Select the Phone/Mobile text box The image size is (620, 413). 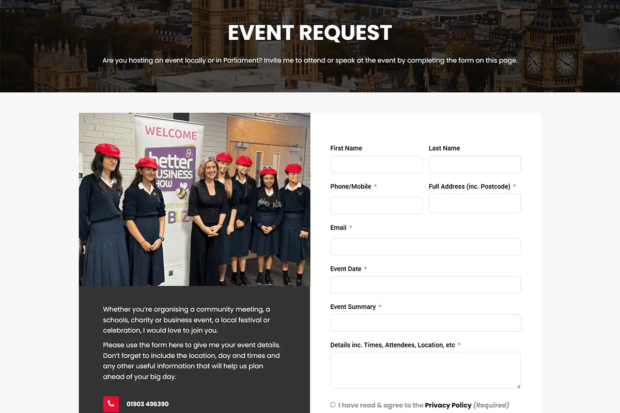tap(376, 205)
